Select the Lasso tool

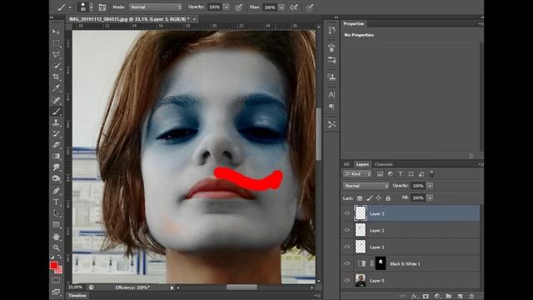coord(56,54)
